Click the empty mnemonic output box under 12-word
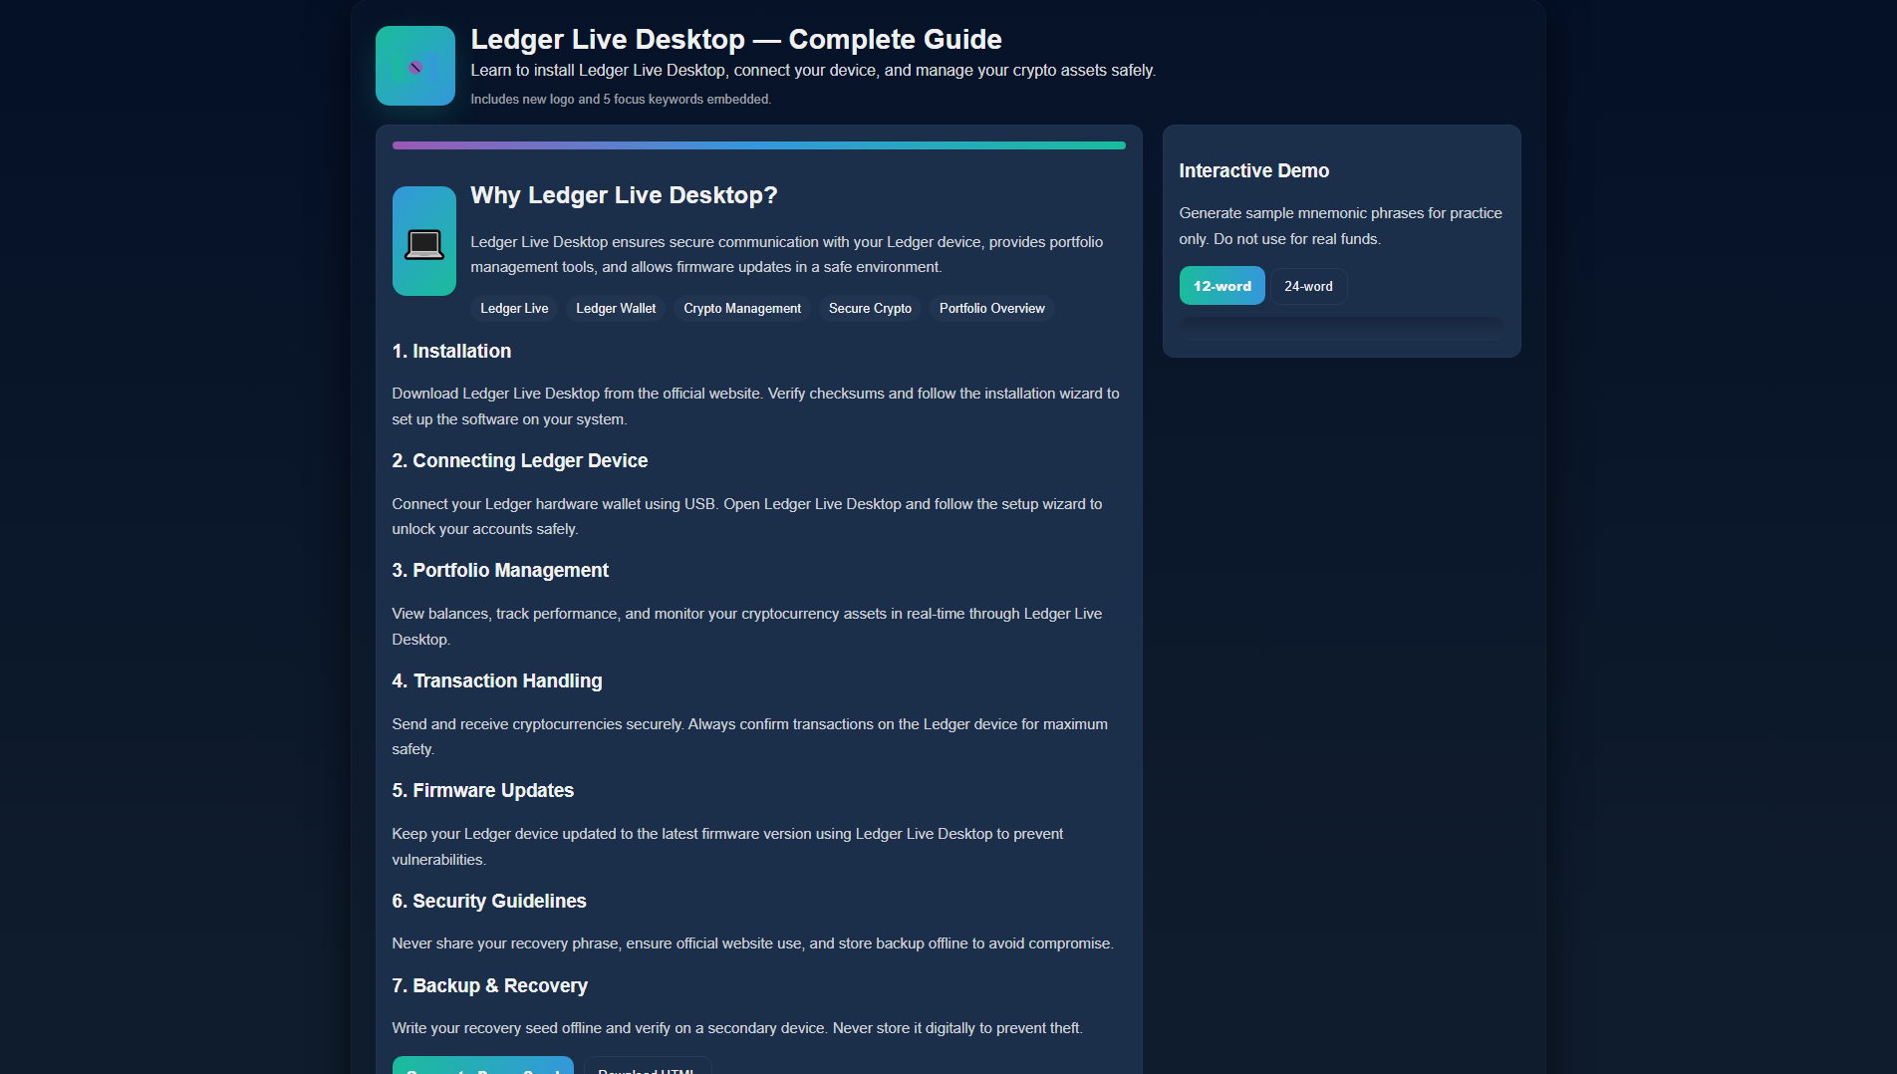Viewport: 1897px width, 1074px height. (1341, 329)
